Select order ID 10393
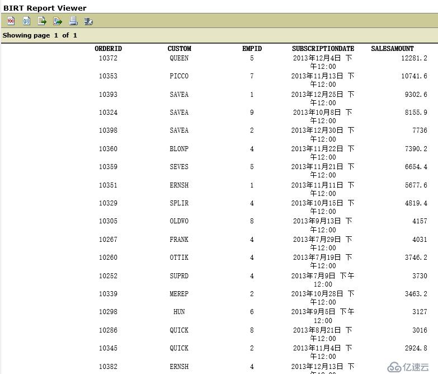The width and height of the screenshot is (438, 374). (108, 95)
